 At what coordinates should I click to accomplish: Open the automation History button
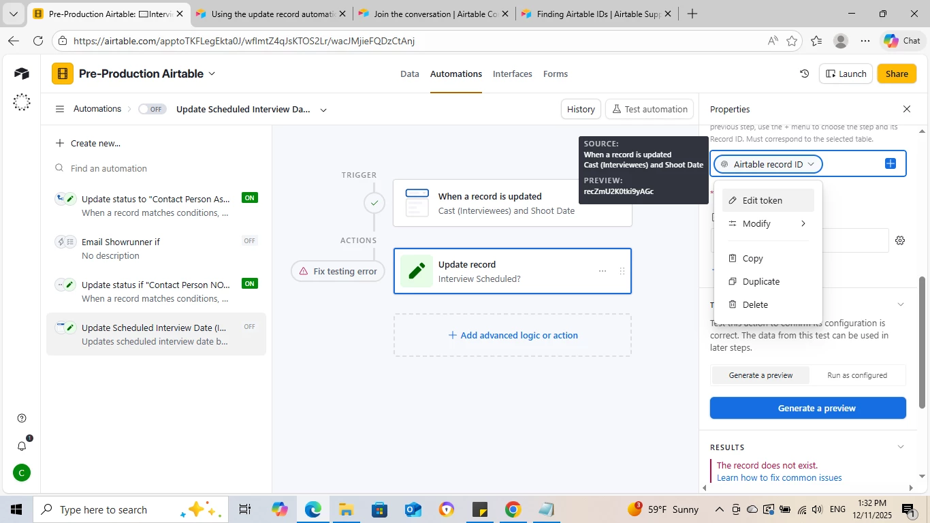(581, 109)
